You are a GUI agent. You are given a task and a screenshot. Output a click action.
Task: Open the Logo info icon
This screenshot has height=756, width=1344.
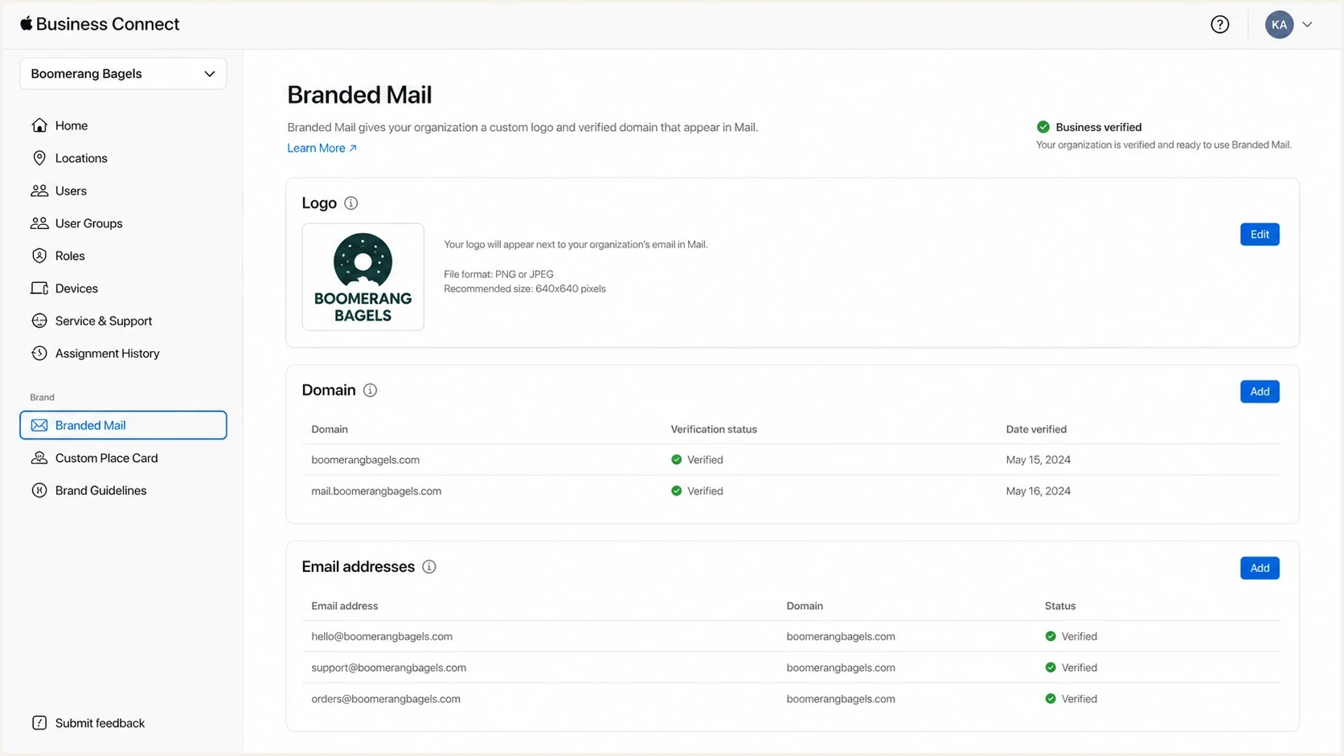[x=351, y=203]
